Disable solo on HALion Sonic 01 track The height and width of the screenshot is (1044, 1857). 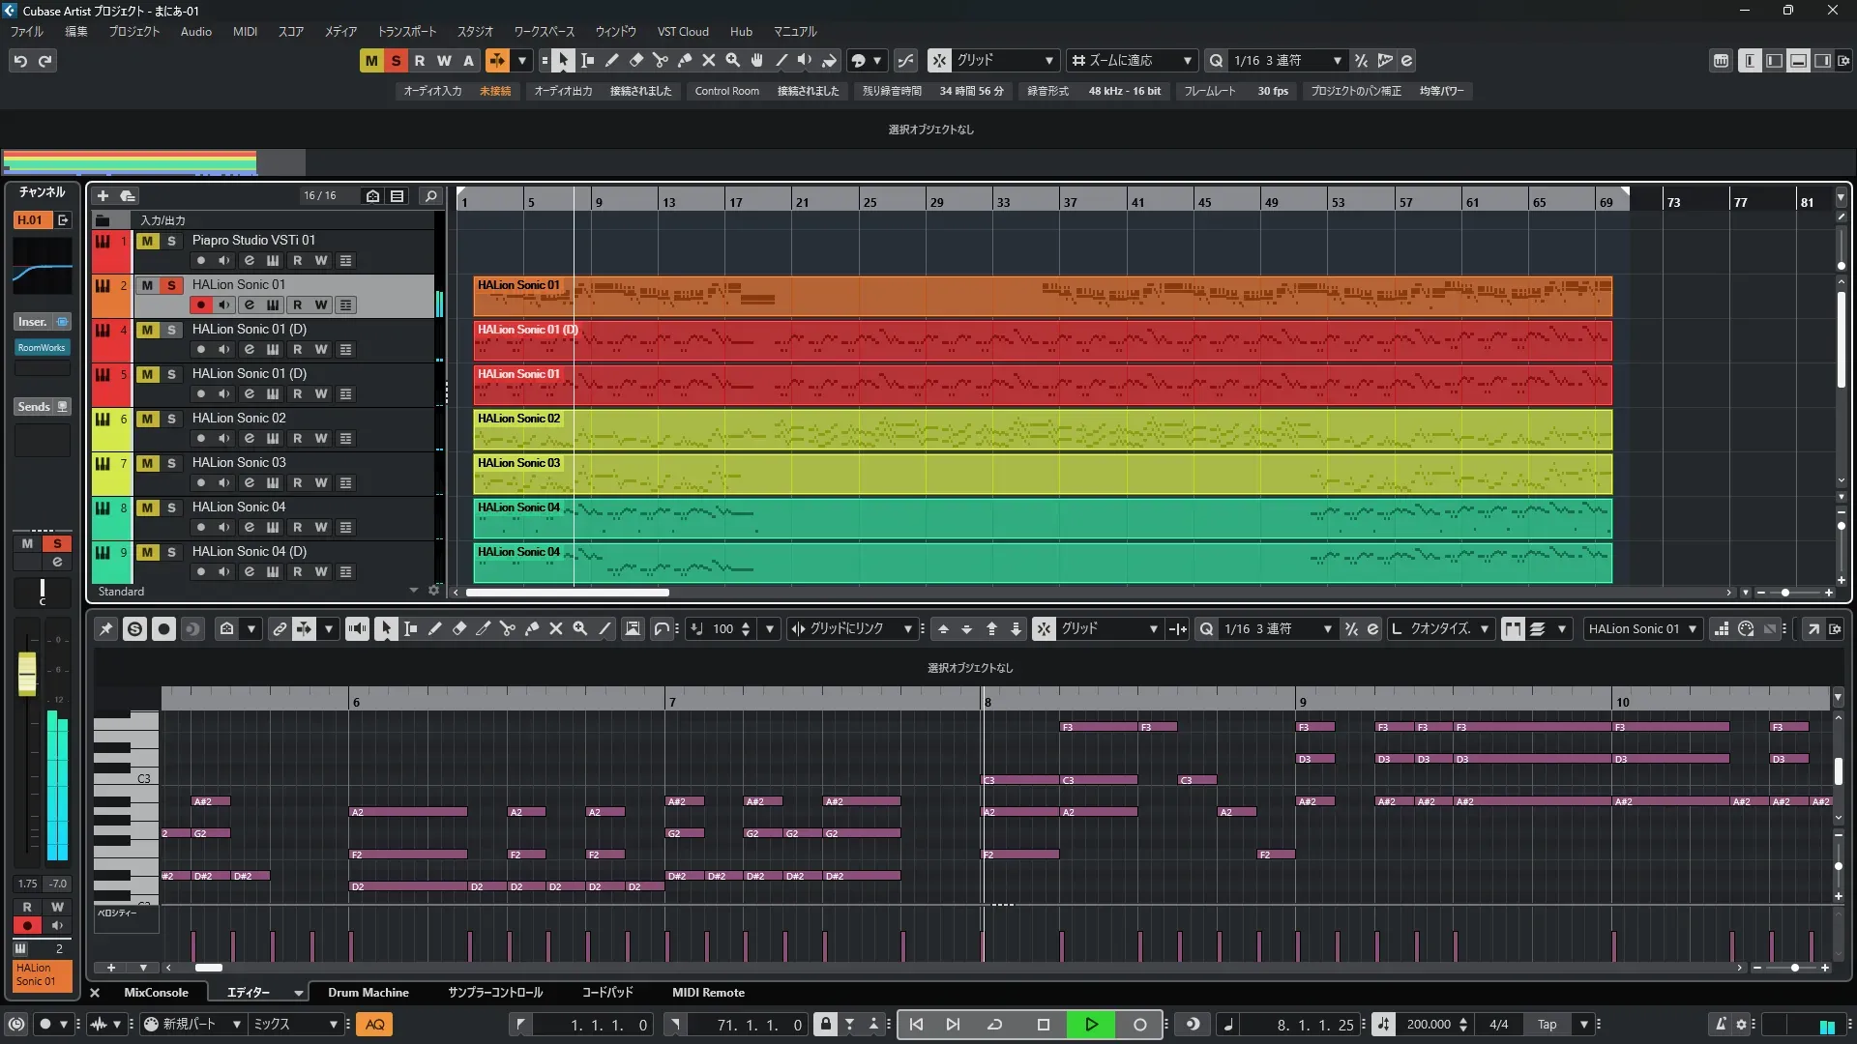click(171, 285)
